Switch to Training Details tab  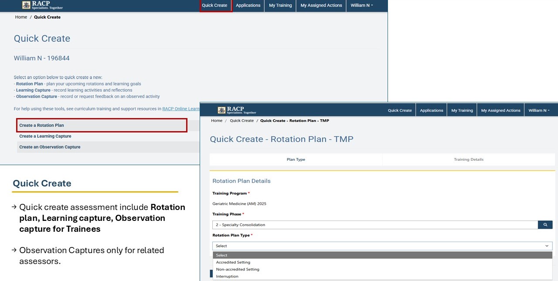(x=469, y=159)
